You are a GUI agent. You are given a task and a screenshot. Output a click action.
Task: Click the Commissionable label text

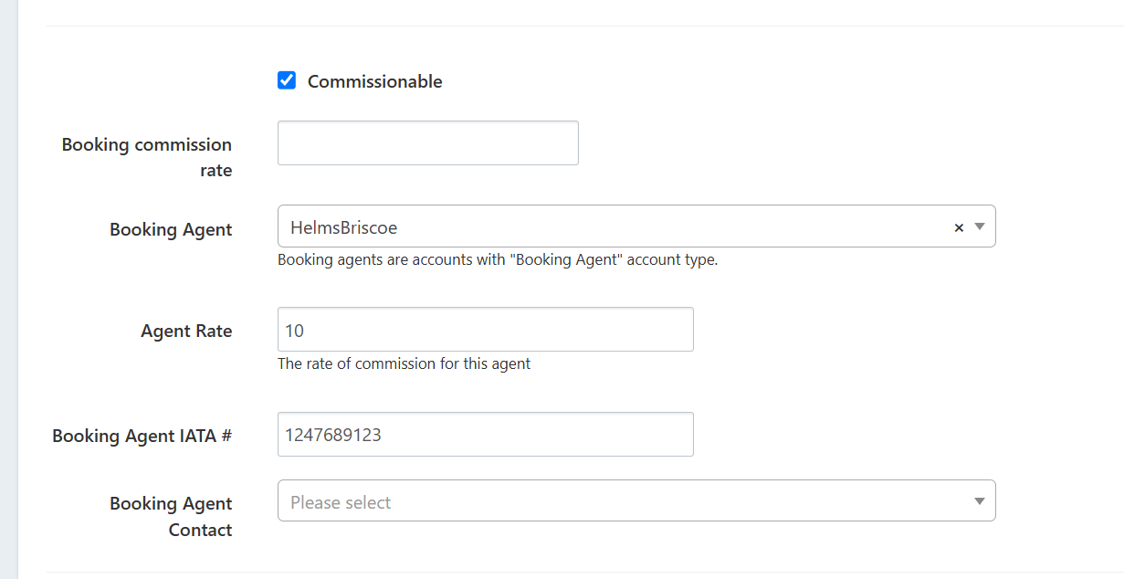click(x=374, y=81)
